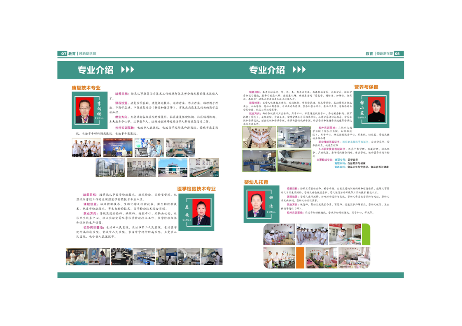Click the '主要接续专业:' label
Screen dimensions: 462x326
pos(325,160)
